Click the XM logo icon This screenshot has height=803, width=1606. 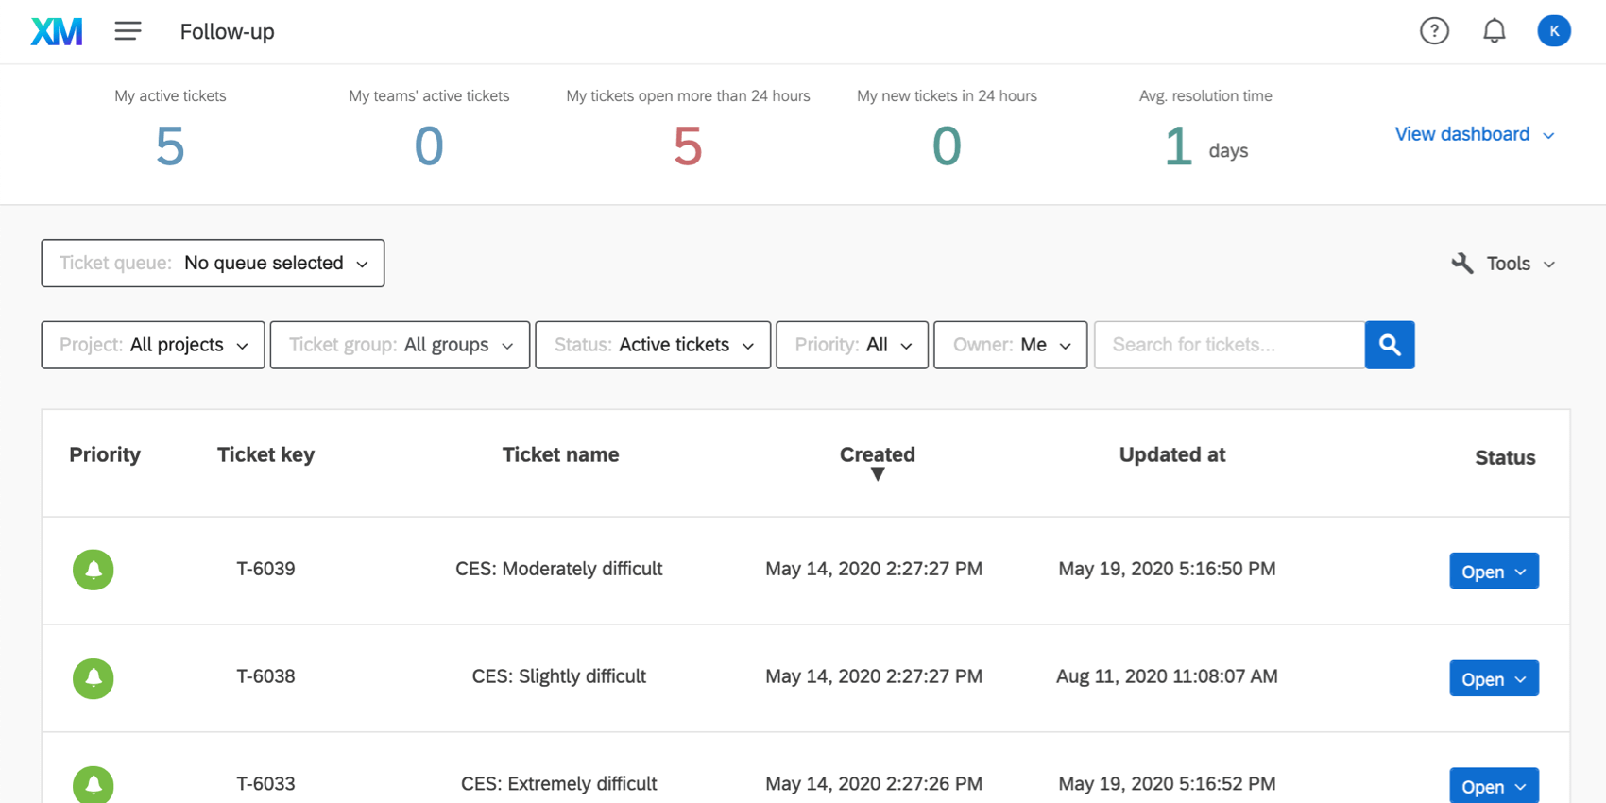click(57, 32)
